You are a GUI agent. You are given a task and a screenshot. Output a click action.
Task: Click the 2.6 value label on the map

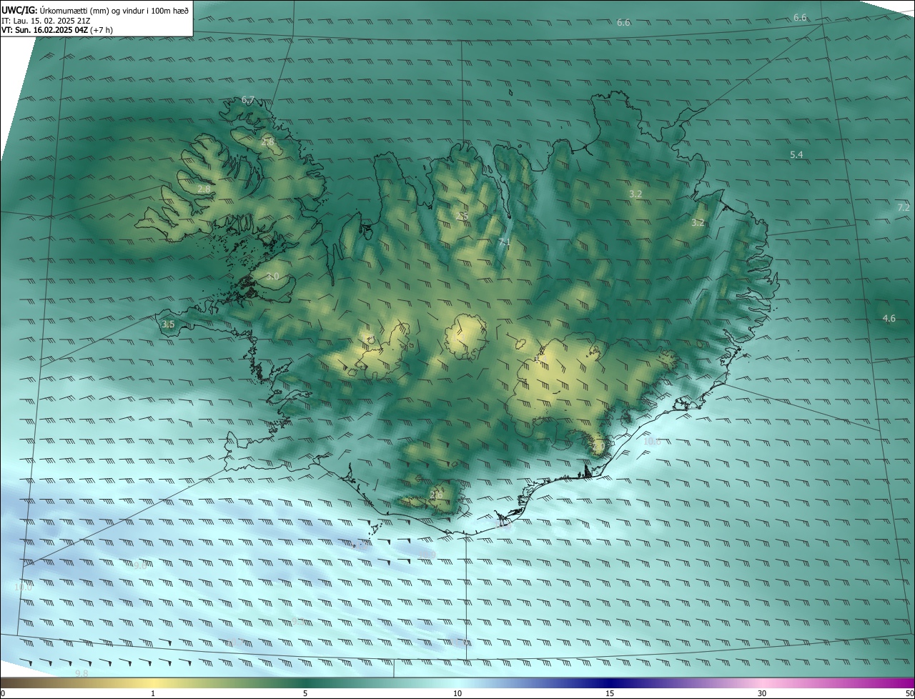[x=436, y=494]
